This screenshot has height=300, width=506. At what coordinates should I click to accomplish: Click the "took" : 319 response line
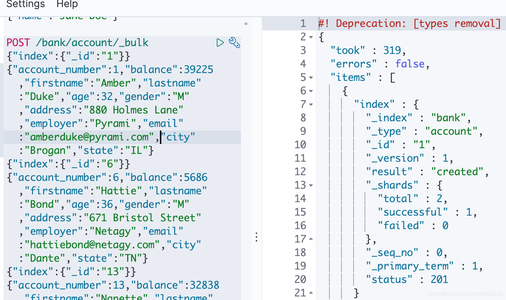(368, 50)
